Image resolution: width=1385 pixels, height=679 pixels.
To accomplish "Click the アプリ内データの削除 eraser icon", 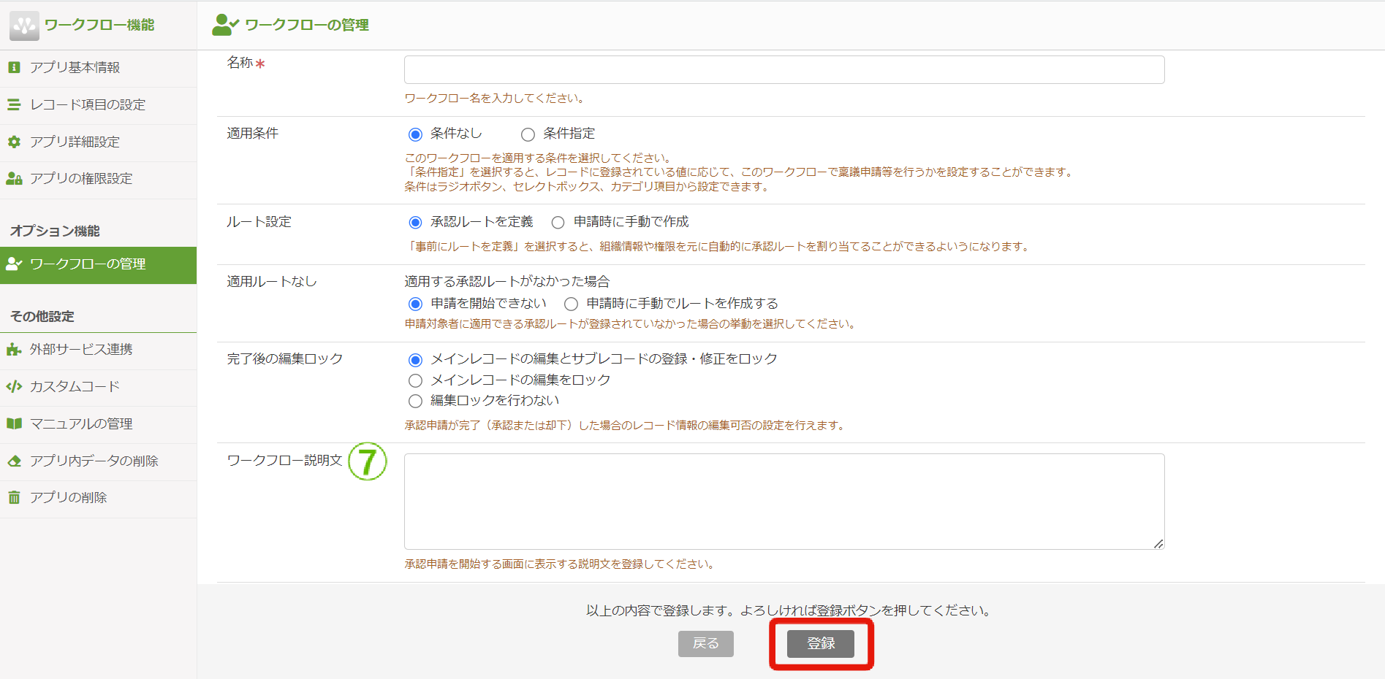I will tap(14, 461).
